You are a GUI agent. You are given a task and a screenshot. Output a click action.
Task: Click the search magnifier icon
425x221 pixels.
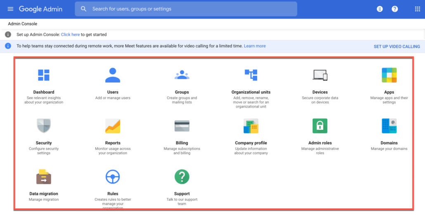83,9
